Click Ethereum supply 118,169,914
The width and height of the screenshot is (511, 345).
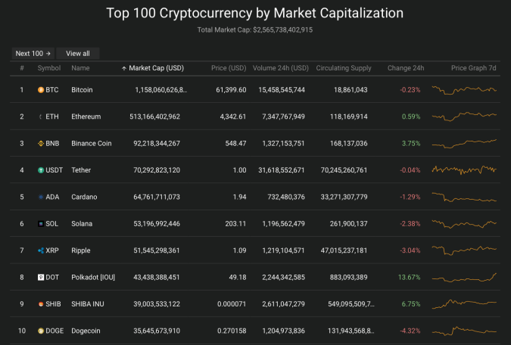pos(348,117)
